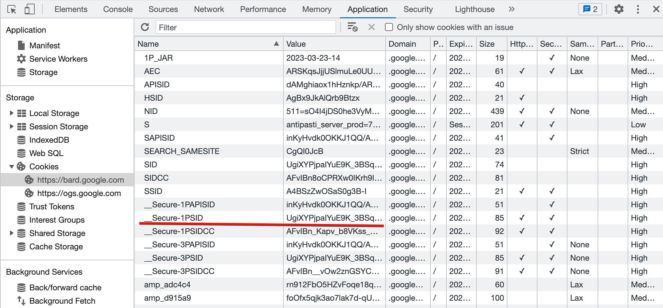
Task: Select the SSID cookie row
Action: click(399, 191)
